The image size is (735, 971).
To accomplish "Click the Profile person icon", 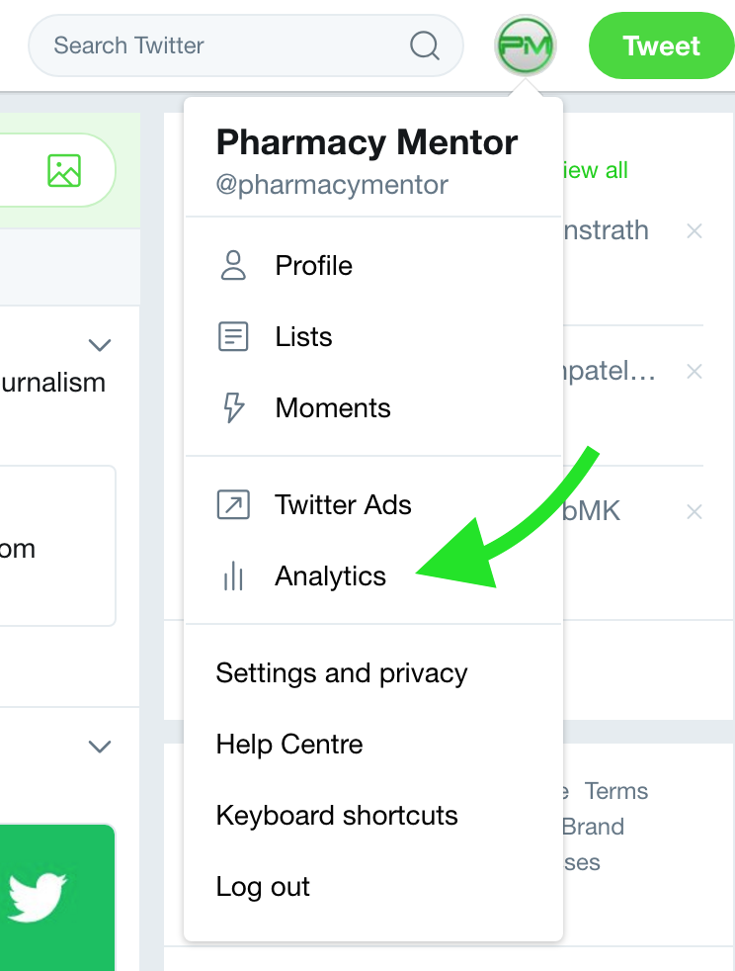I will pos(233,266).
